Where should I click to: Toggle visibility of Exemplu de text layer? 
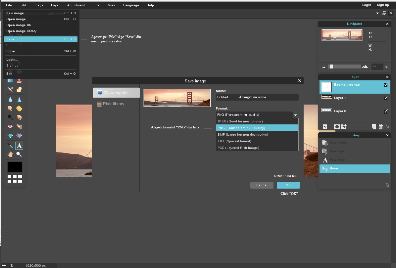point(385,85)
